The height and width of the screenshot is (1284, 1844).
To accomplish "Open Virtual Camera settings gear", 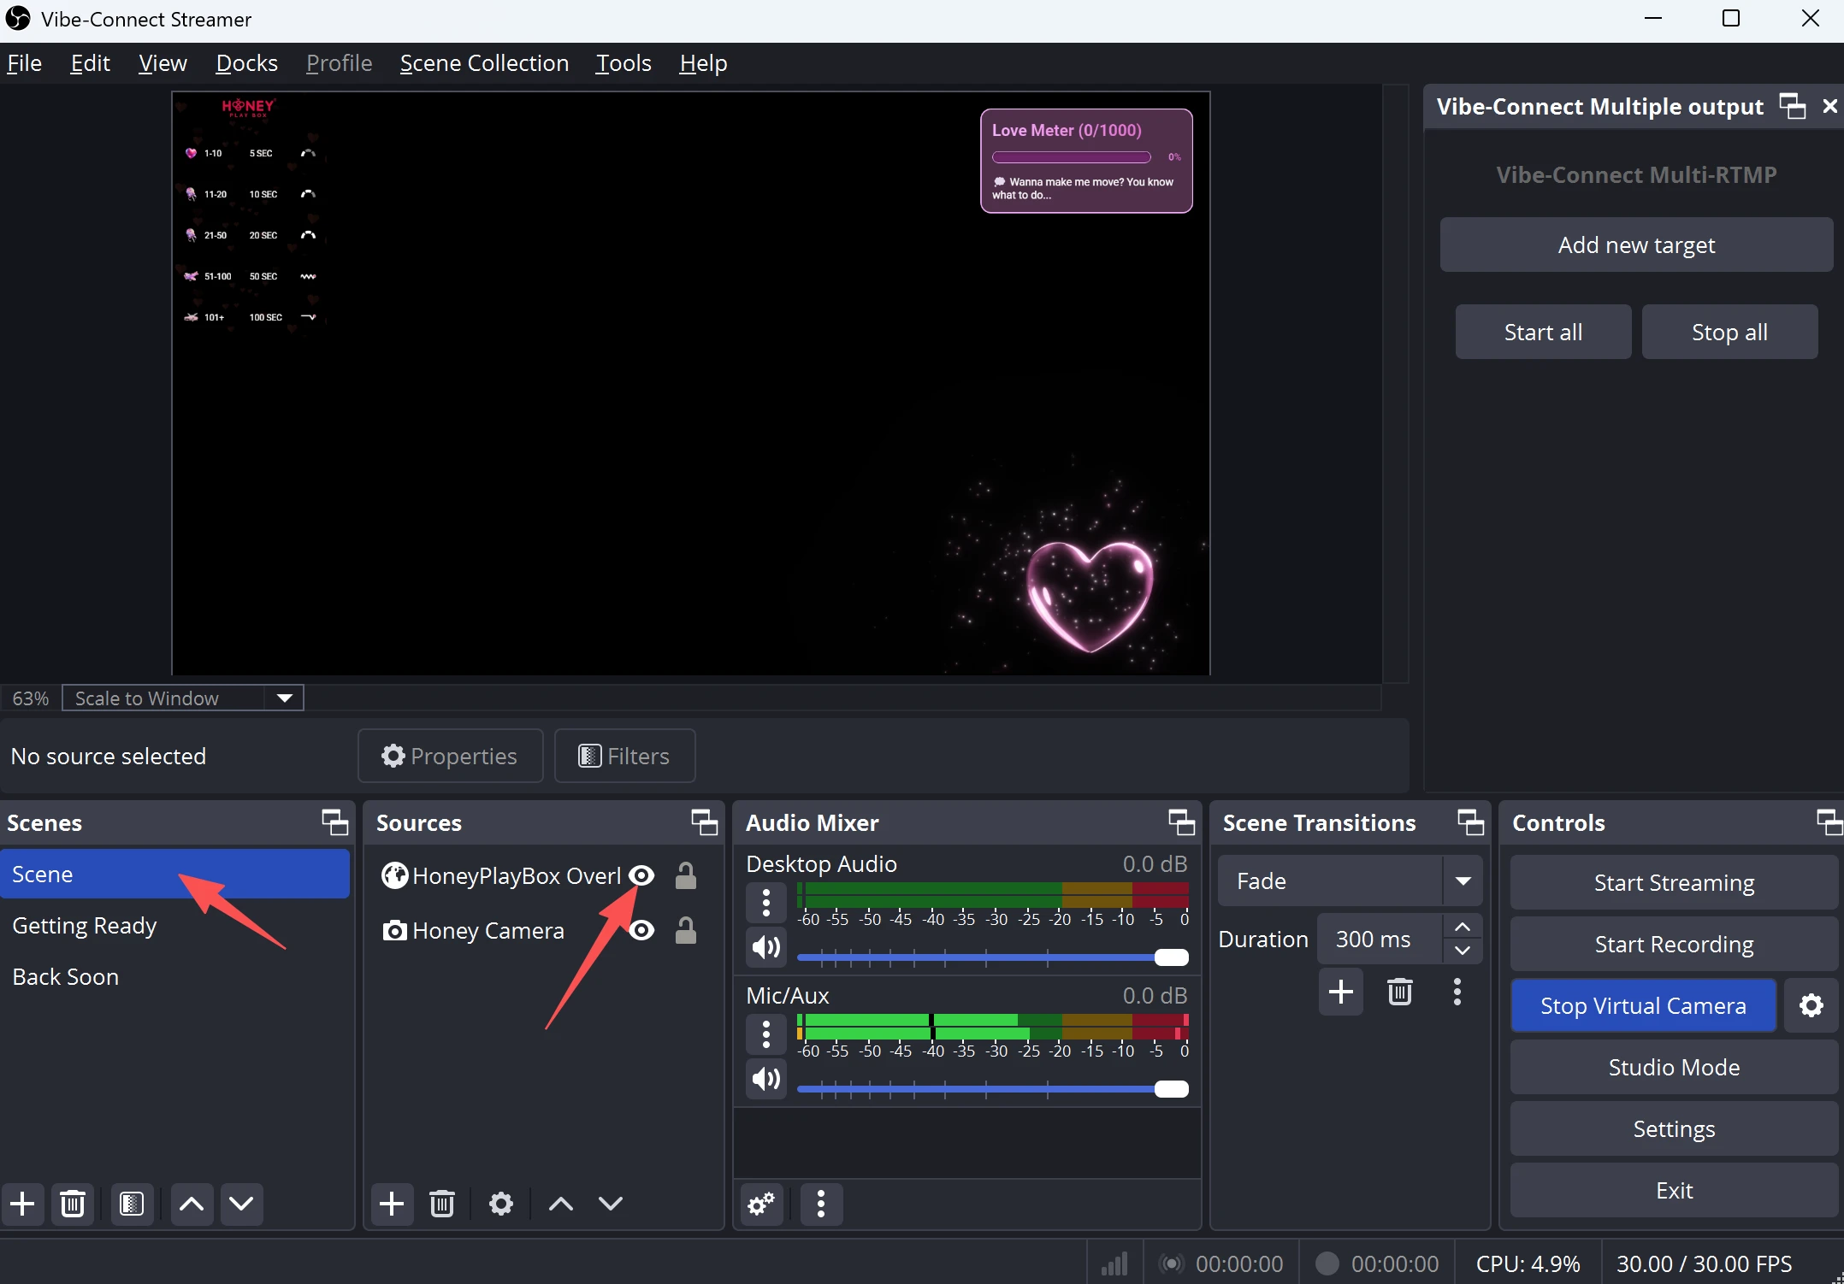I will click(x=1811, y=1005).
